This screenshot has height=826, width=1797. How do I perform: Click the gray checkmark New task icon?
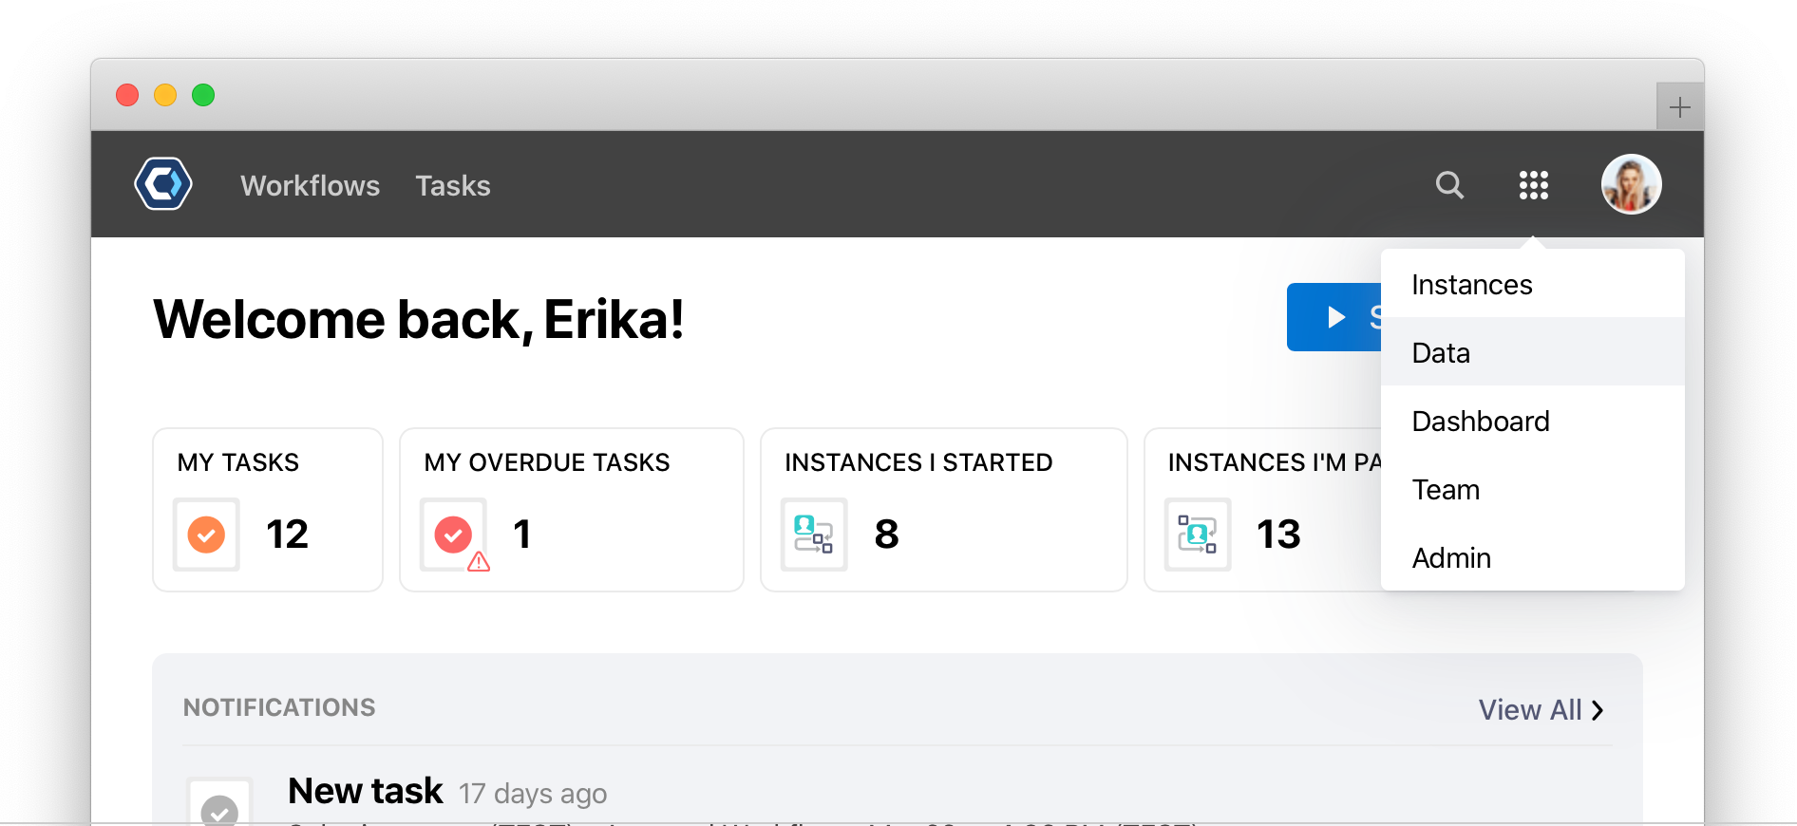[220, 803]
